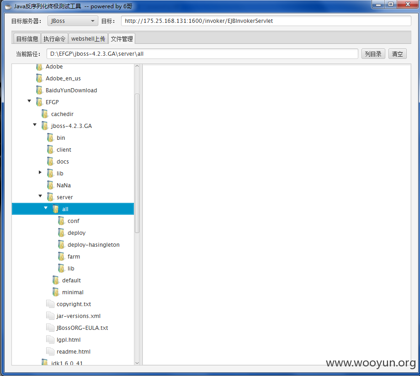Click the tree scrollbar up arrow
The height and width of the screenshot is (376, 420).
[x=137, y=66]
